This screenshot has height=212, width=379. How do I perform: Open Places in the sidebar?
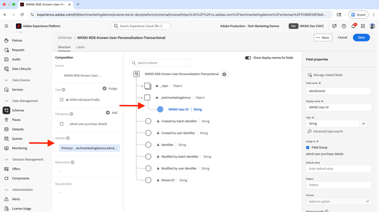point(16,120)
